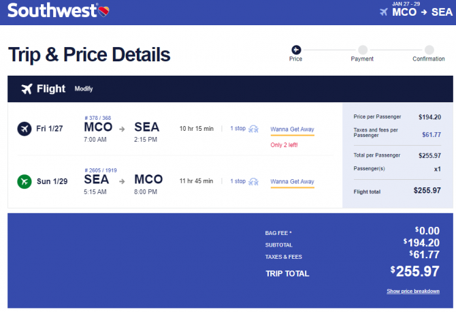Open Wanna Get Away fare for outbound flight

point(292,129)
